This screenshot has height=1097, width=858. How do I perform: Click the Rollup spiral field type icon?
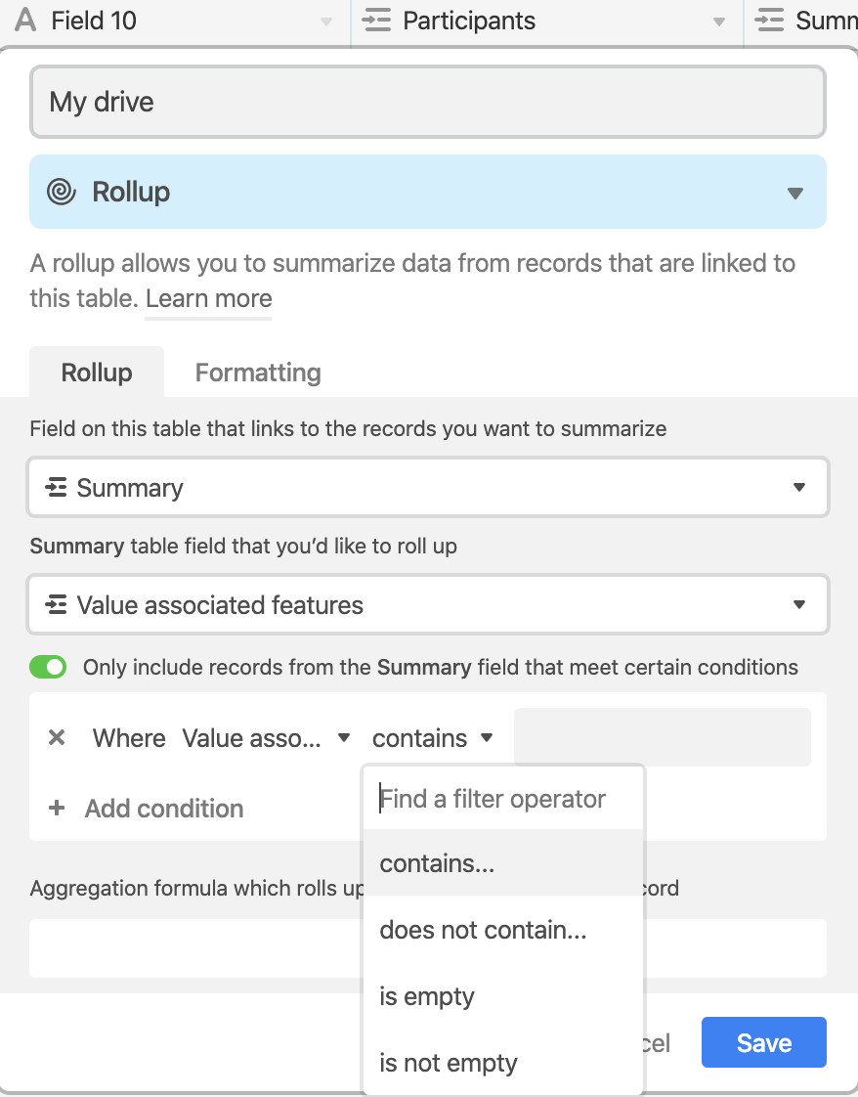point(61,192)
